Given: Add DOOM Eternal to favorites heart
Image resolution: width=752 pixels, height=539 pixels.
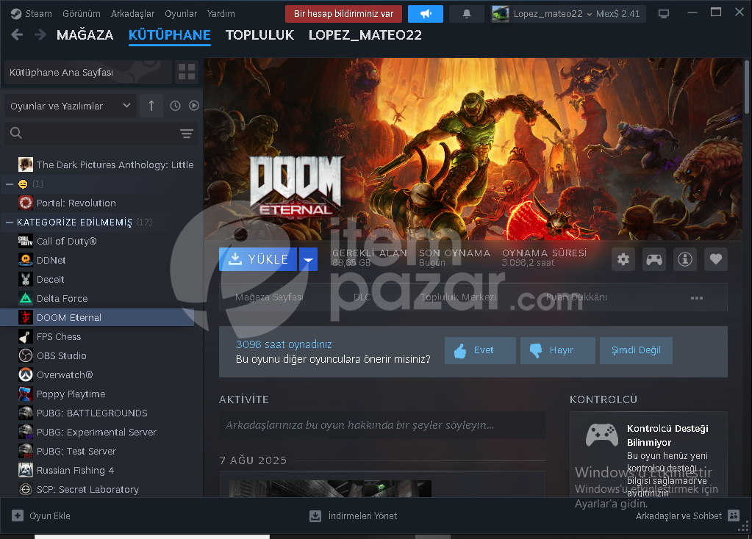Looking at the screenshot, I should click(x=716, y=259).
